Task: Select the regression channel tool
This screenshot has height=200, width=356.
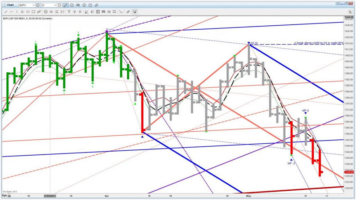Action: 39,12
